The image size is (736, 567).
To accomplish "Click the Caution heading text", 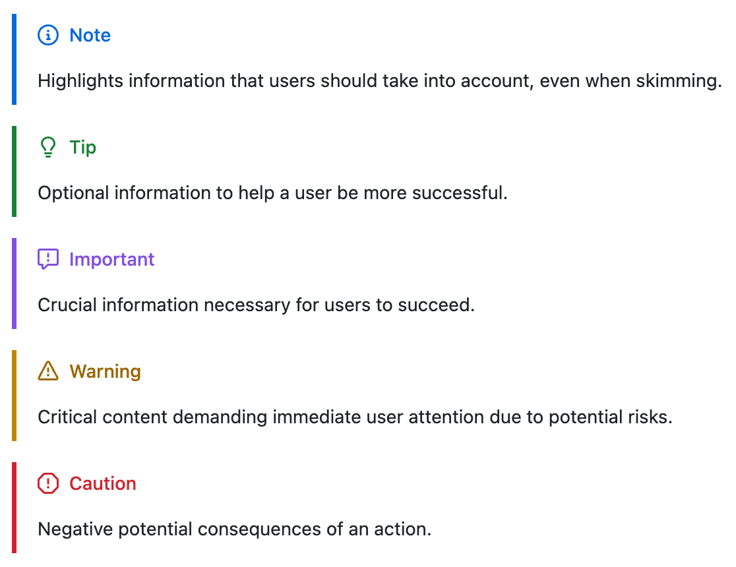I will pos(103,484).
